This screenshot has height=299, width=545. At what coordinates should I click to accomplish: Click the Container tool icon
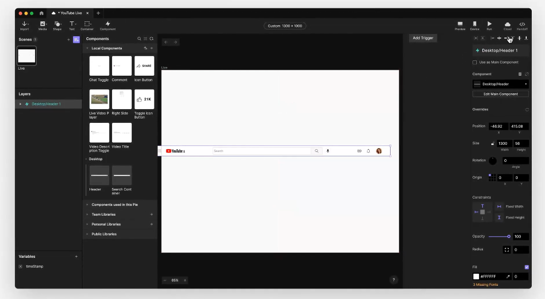(x=87, y=24)
